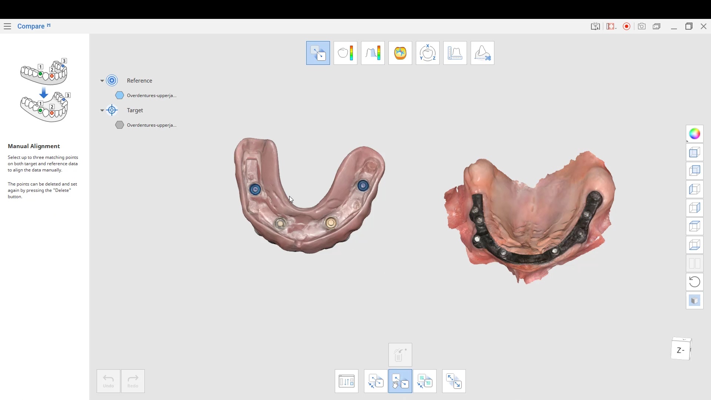Reset view rotation with circular arrow
Image resolution: width=711 pixels, height=400 pixels.
coord(695,282)
